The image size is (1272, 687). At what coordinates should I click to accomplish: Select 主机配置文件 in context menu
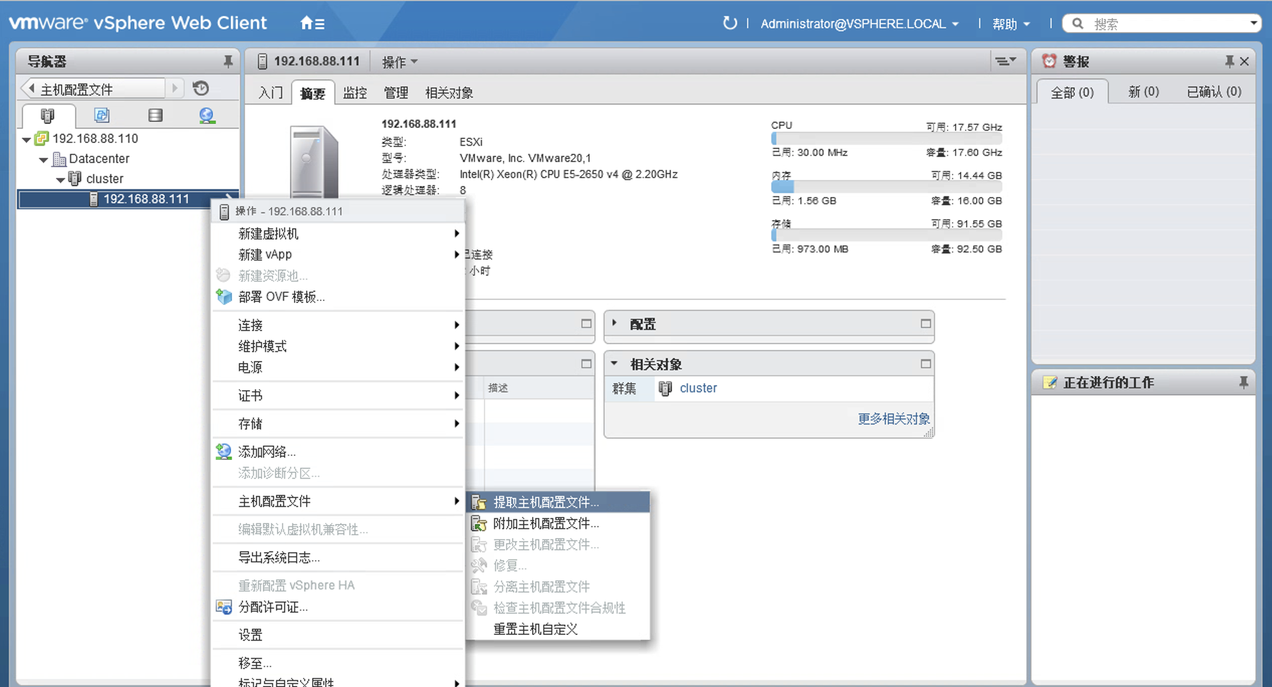pos(339,501)
